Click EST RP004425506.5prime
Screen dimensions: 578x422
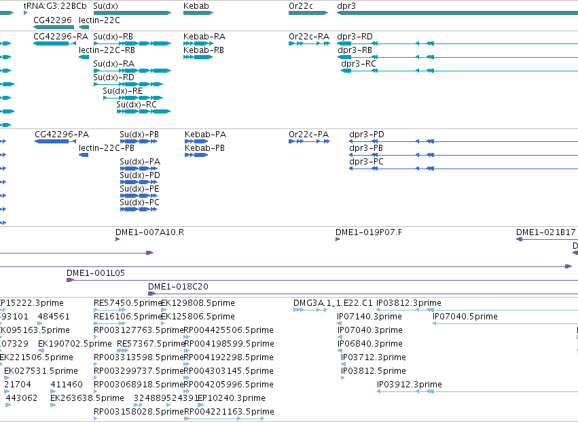[x=228, y=330]
